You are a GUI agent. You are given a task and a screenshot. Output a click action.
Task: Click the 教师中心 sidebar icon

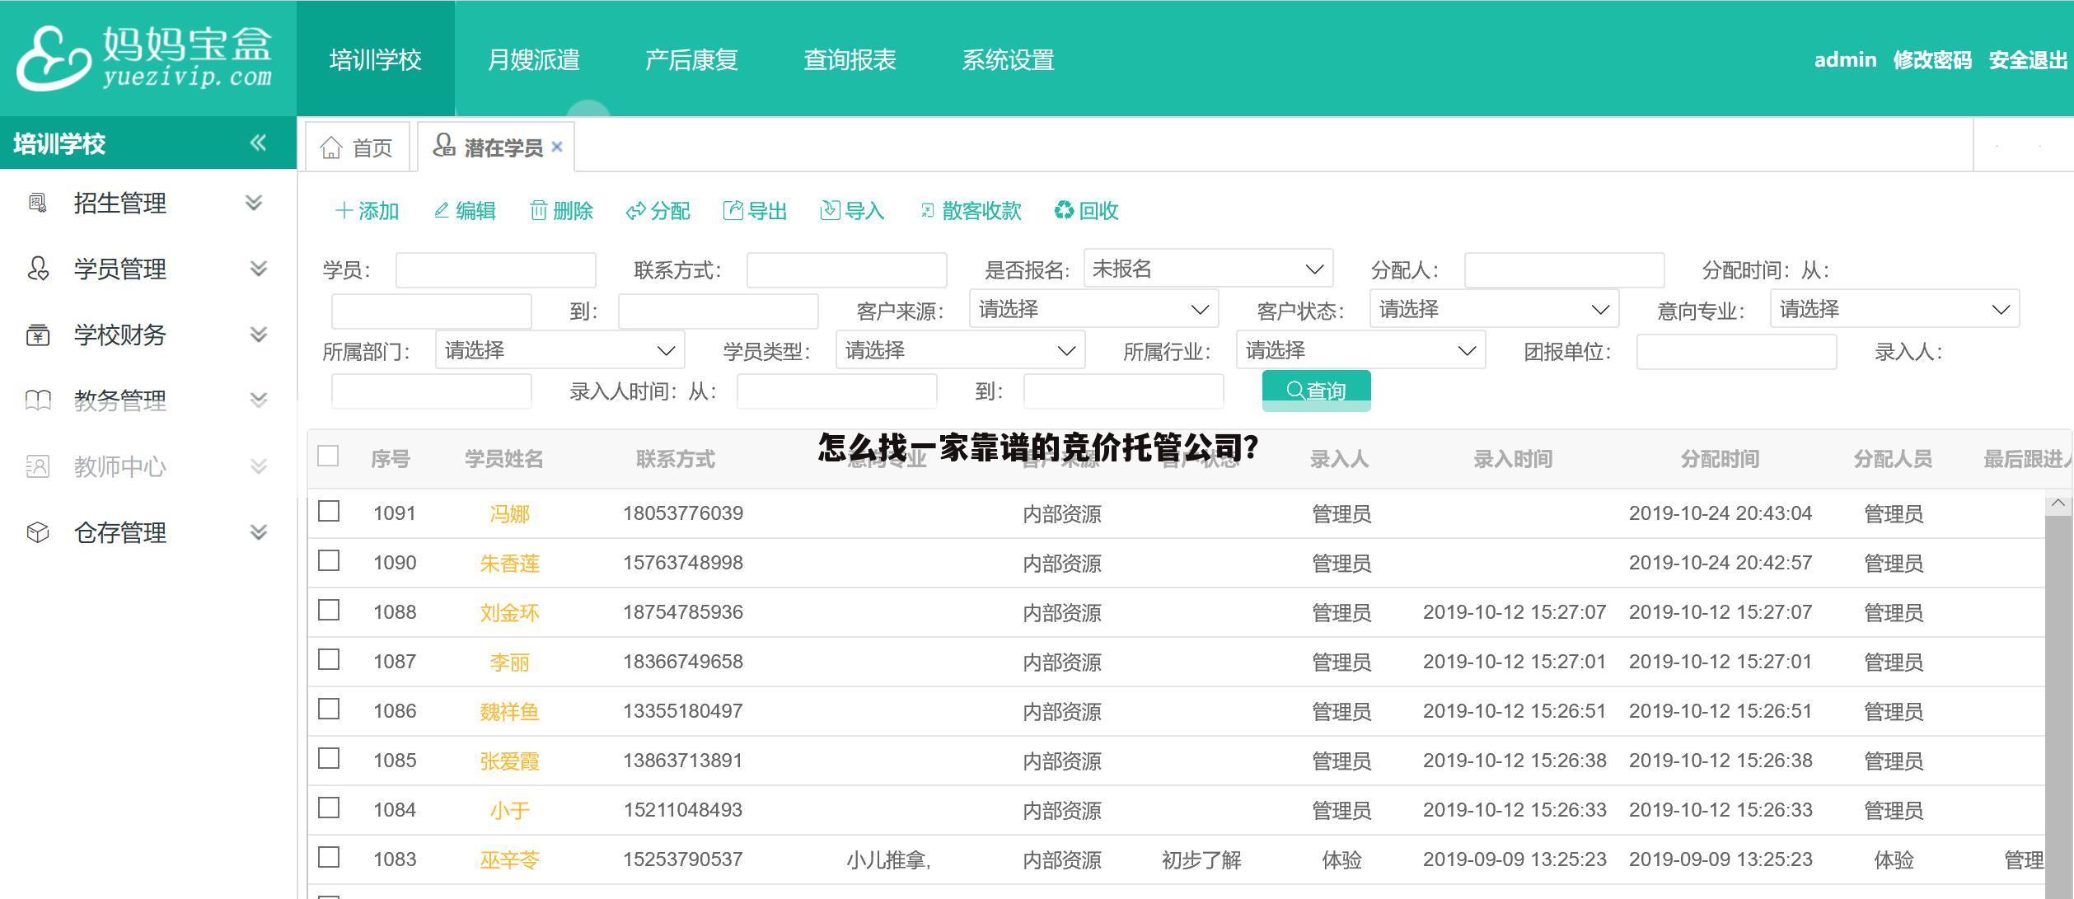point(38,466)
